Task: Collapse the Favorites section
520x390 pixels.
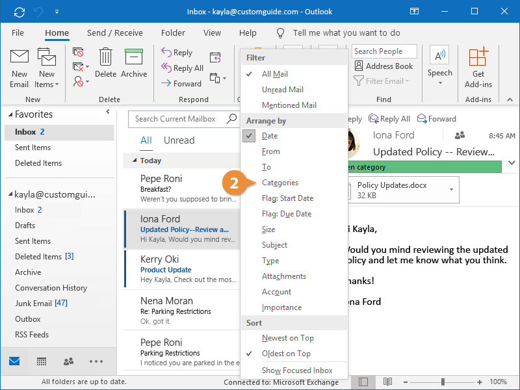Action: (x=10, y=114)
